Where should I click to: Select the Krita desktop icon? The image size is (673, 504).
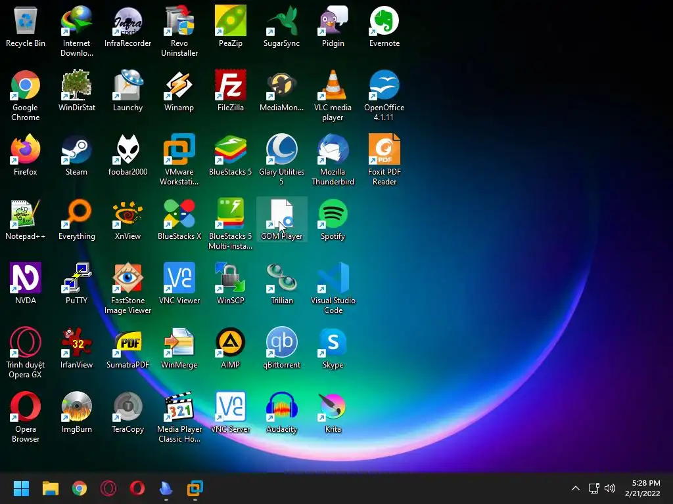point(333,406)
